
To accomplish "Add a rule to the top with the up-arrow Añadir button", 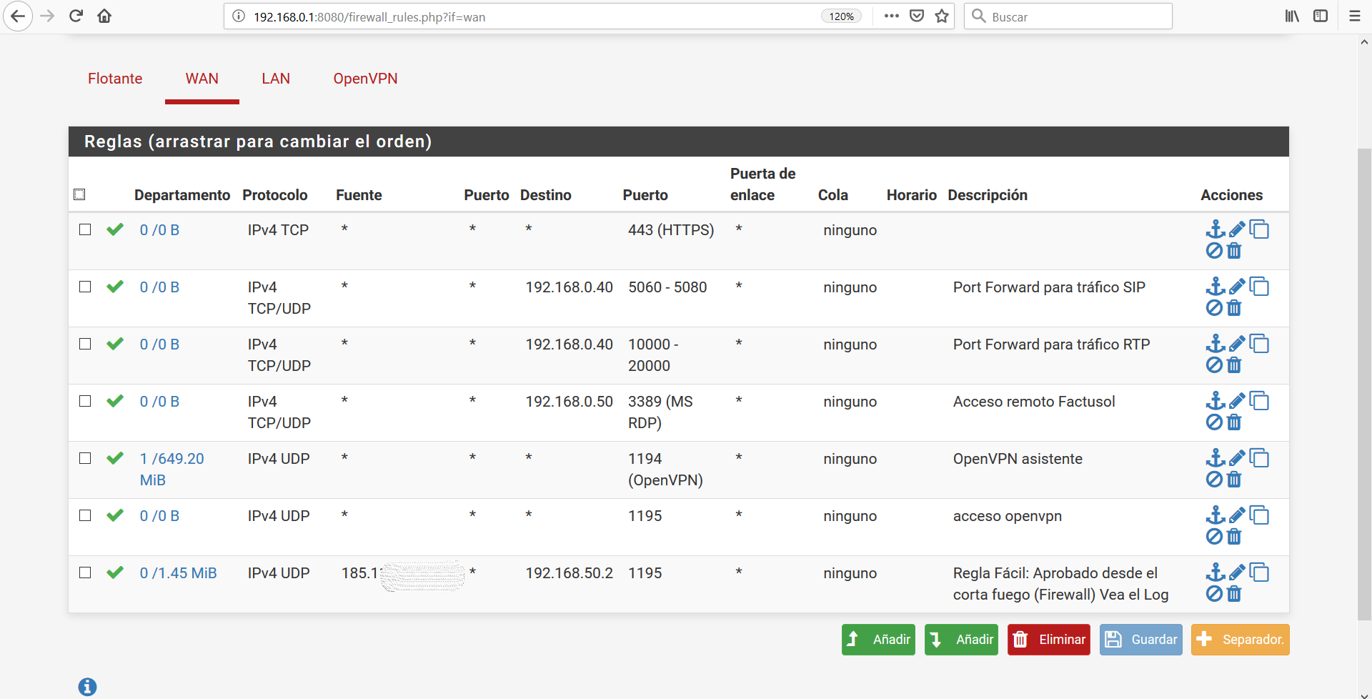I will (x=878, y=640).
